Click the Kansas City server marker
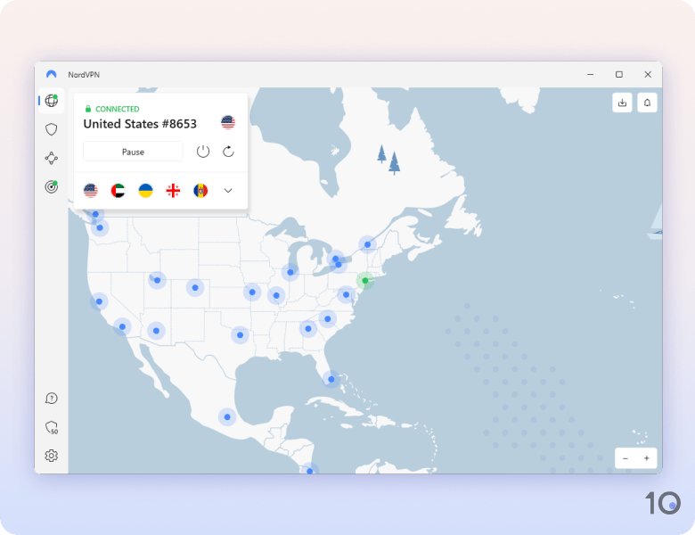 pyautogui.click(x=252, y=292)
